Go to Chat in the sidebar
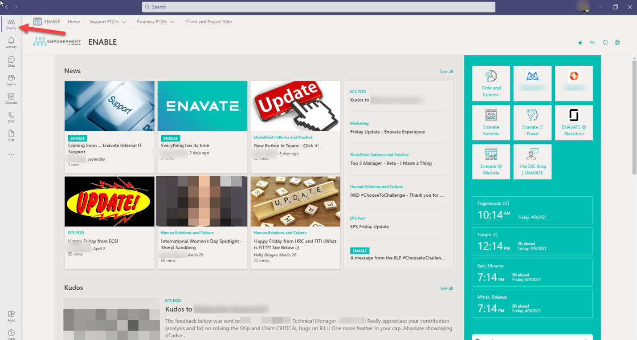 point(11,61)
